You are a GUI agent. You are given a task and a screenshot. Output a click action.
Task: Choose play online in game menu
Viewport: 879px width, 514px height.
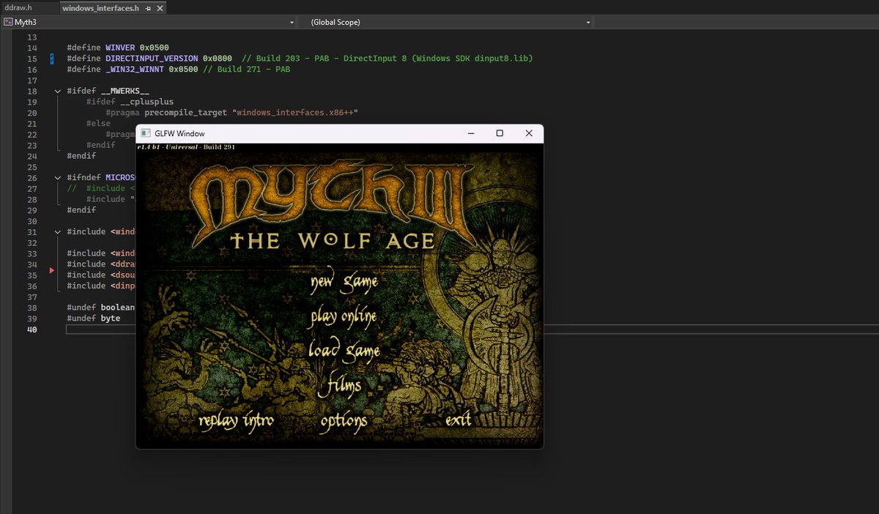coord(344,316)
